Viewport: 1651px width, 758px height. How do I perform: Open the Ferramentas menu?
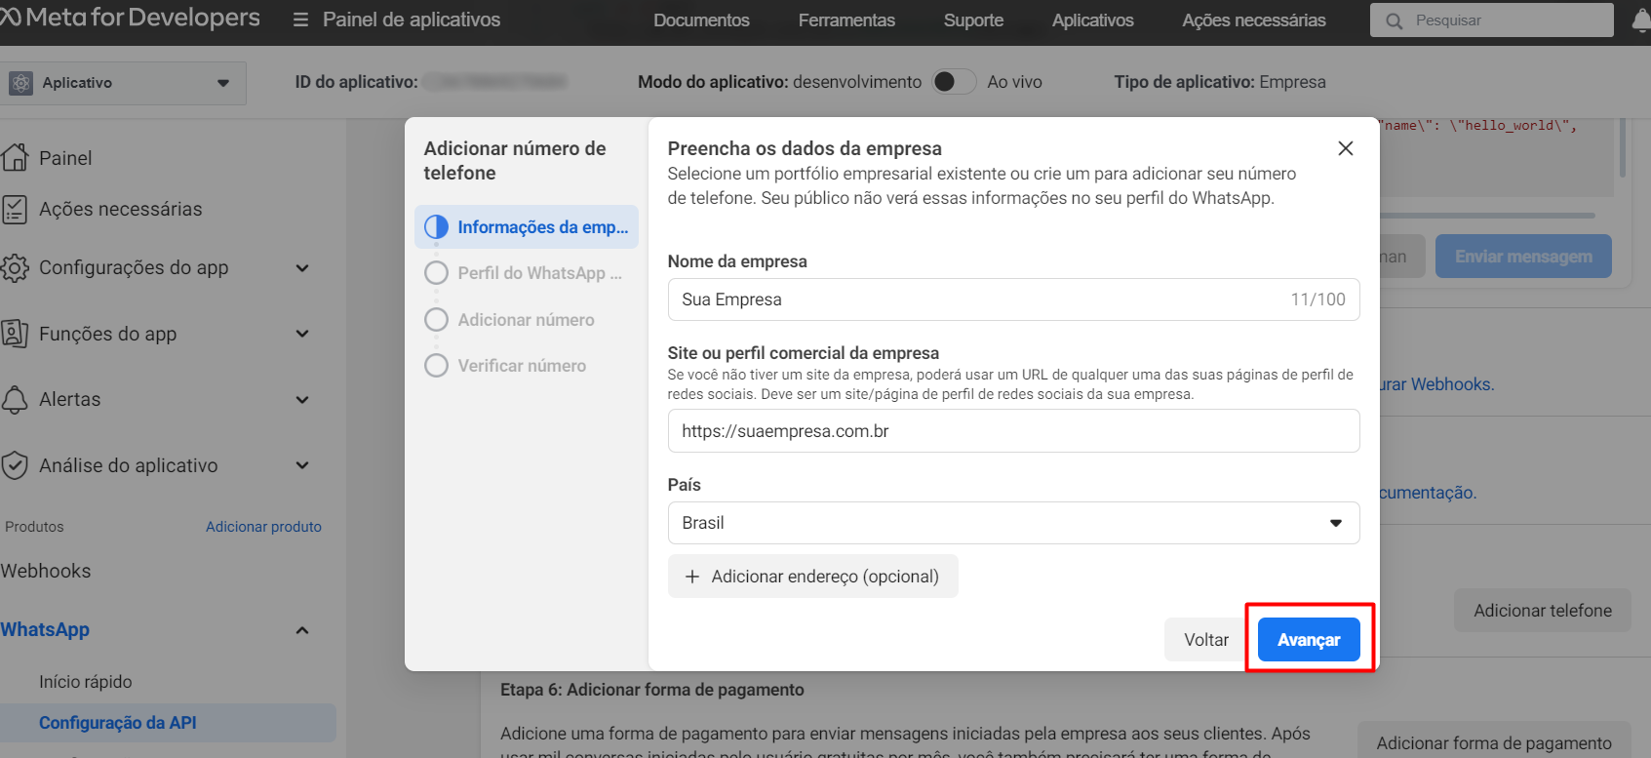(x=846, y=20)
